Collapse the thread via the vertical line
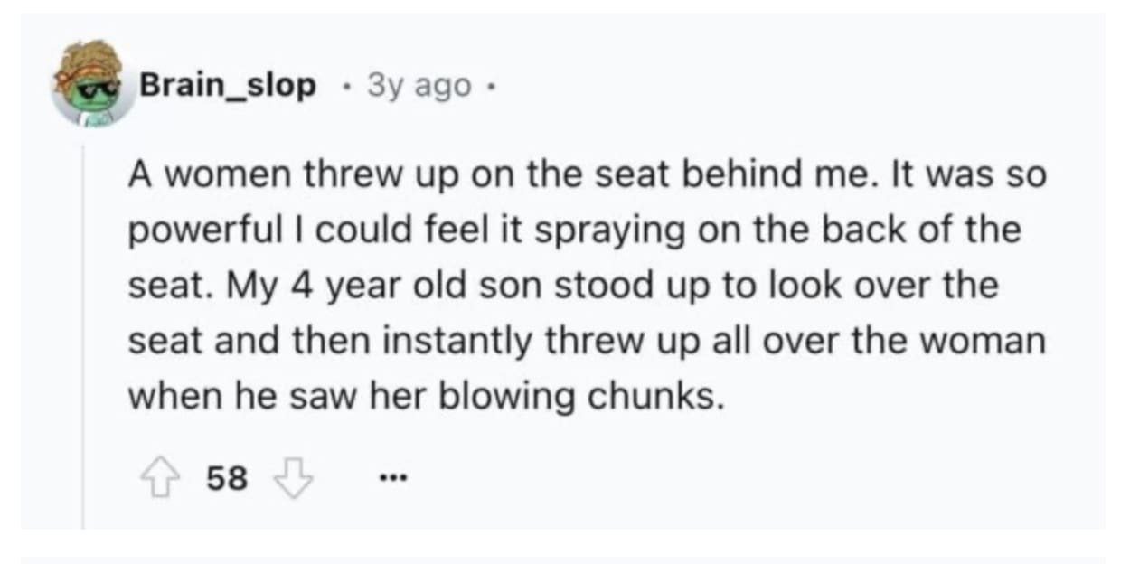Image resolution: width=1139 pixels, height=564 pixels. tap(83, 334)
